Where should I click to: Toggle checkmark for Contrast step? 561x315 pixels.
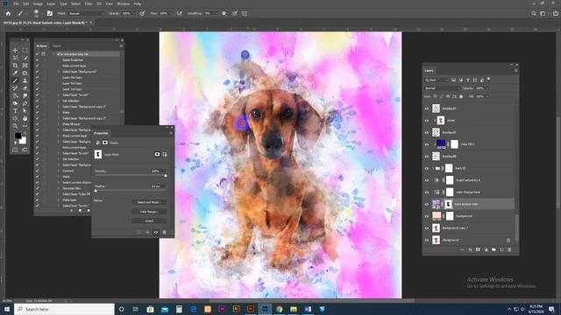point(37,171)
